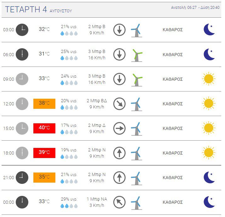Click the orange 35°C temperature badge

tap(44, 178)
